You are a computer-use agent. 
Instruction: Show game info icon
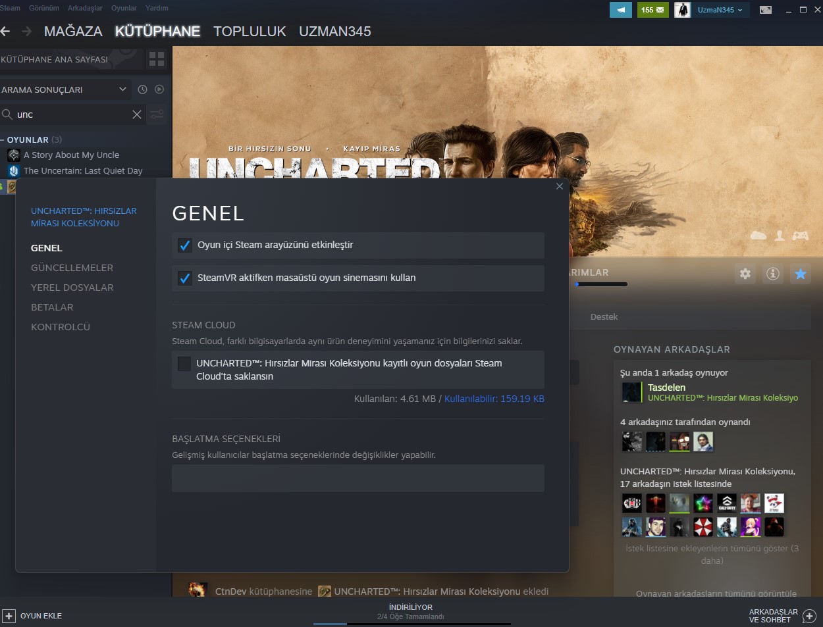point(773,274)
